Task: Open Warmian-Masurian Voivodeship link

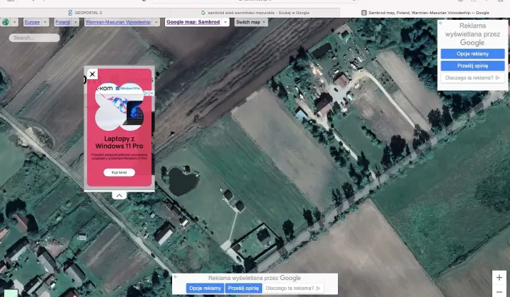Action: (x=118, y=22)
